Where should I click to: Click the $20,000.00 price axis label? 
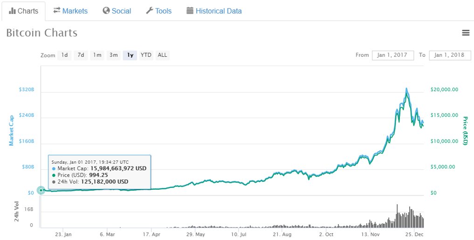pos(444,90)
